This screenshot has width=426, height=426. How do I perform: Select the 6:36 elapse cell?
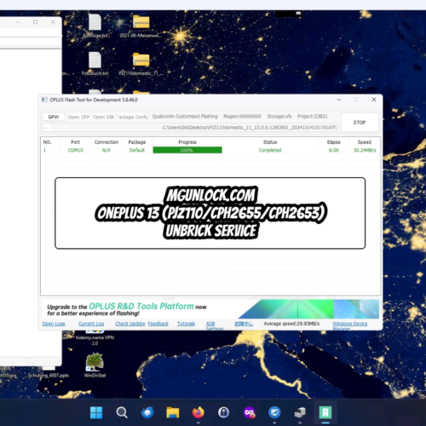coord(334,150)
